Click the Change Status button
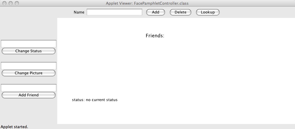This screenshot has width=295, height=129. point(29,51)
